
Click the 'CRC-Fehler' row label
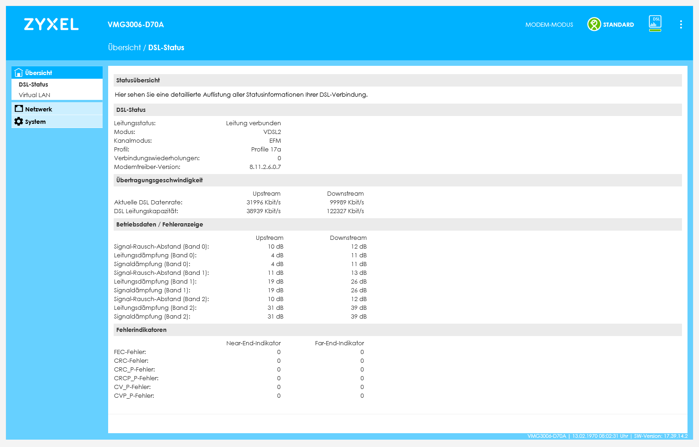click(x=131, y=361)
